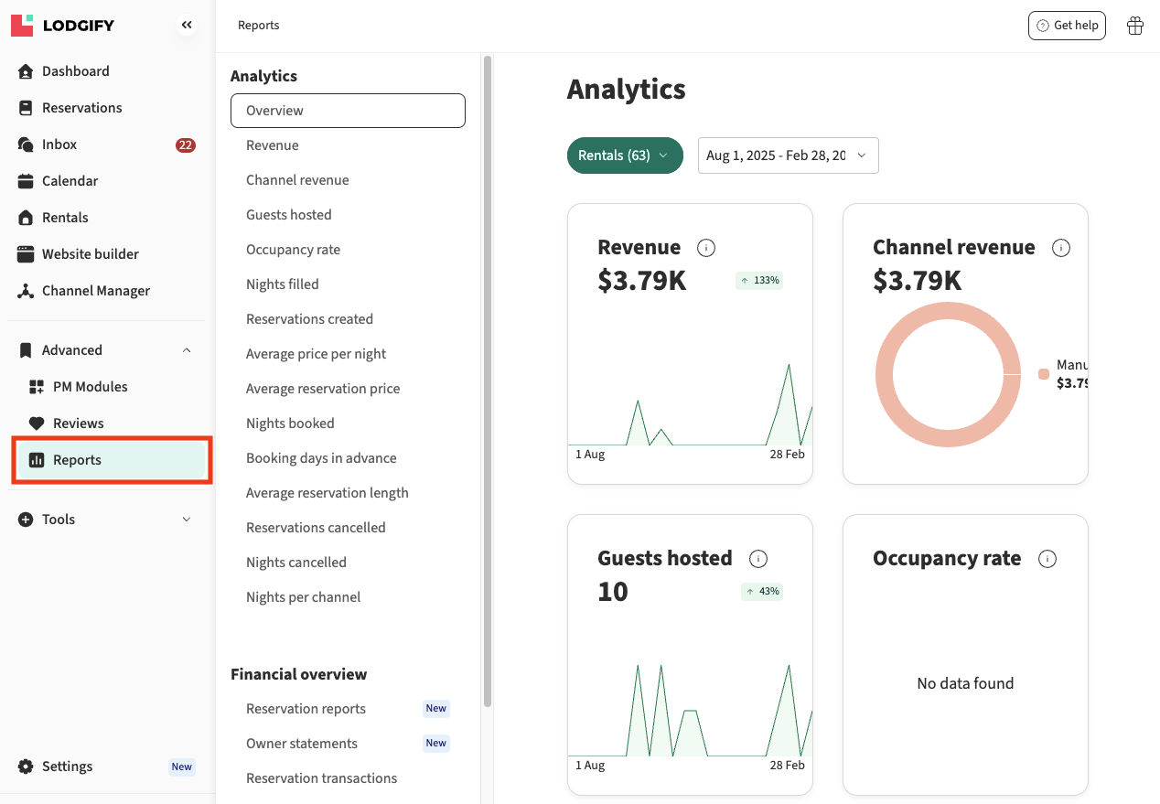Screen dimensions: 1160x804
Task: Open the Calendar in the sidebar
Action: click(x=70, y=181)
